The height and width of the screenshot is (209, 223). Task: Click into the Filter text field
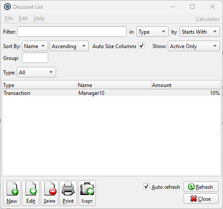point(72,31)
